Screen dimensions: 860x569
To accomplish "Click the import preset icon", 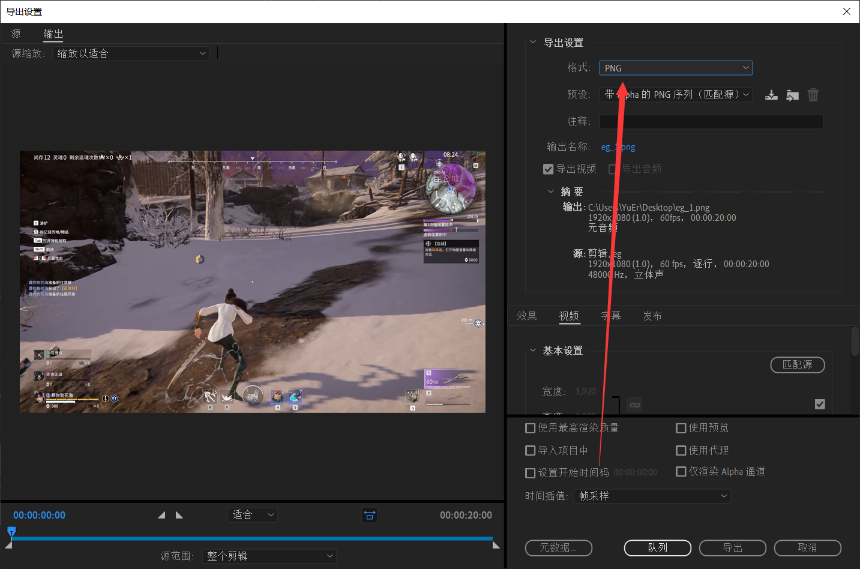I will tap(792, 95).
